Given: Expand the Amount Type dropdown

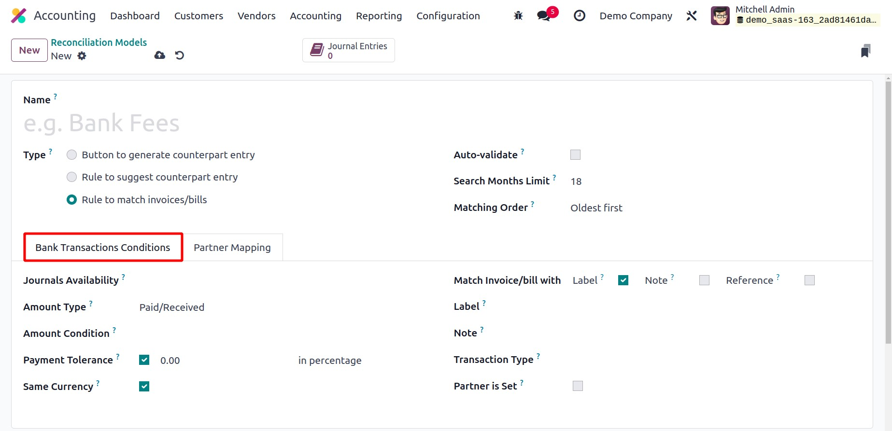Looking at the screenshot, I should point(172,307).
